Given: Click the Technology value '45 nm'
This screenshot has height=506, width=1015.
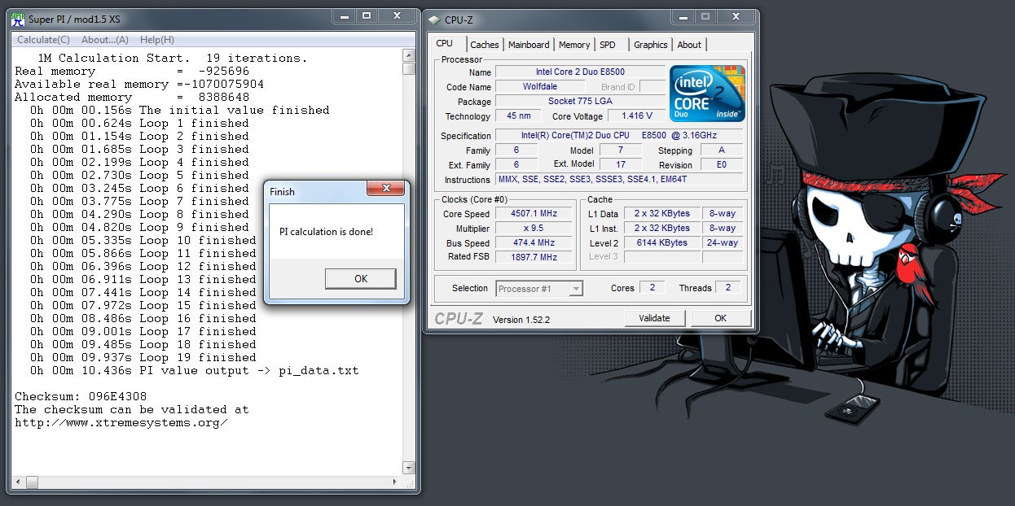Looking at the screenshot, I should pos(518,116).
